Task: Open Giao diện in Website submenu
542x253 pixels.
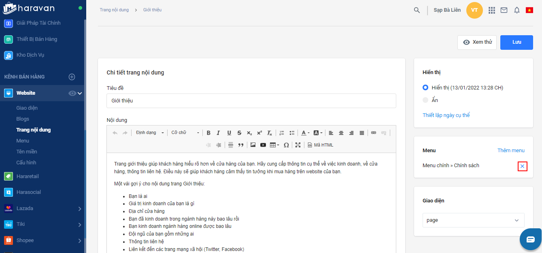Action: tap(27, 108)
